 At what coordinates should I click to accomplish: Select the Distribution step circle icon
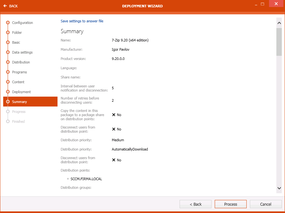[x=8, y=62]
